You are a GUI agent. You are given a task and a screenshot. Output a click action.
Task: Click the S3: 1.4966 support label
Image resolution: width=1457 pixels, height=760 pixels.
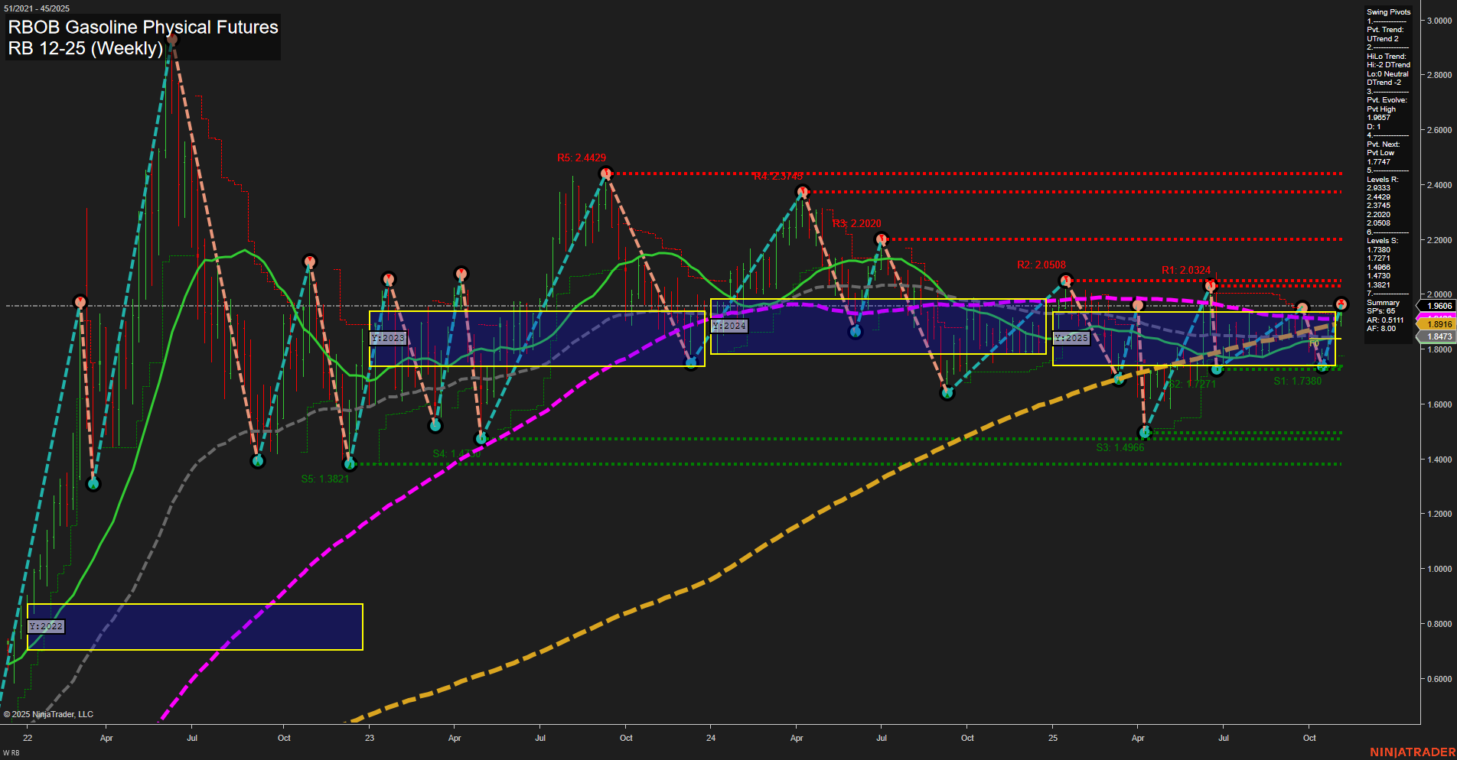[x=1121, y=447]
